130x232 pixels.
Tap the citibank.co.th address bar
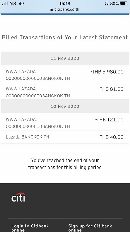tap(65, 9)
